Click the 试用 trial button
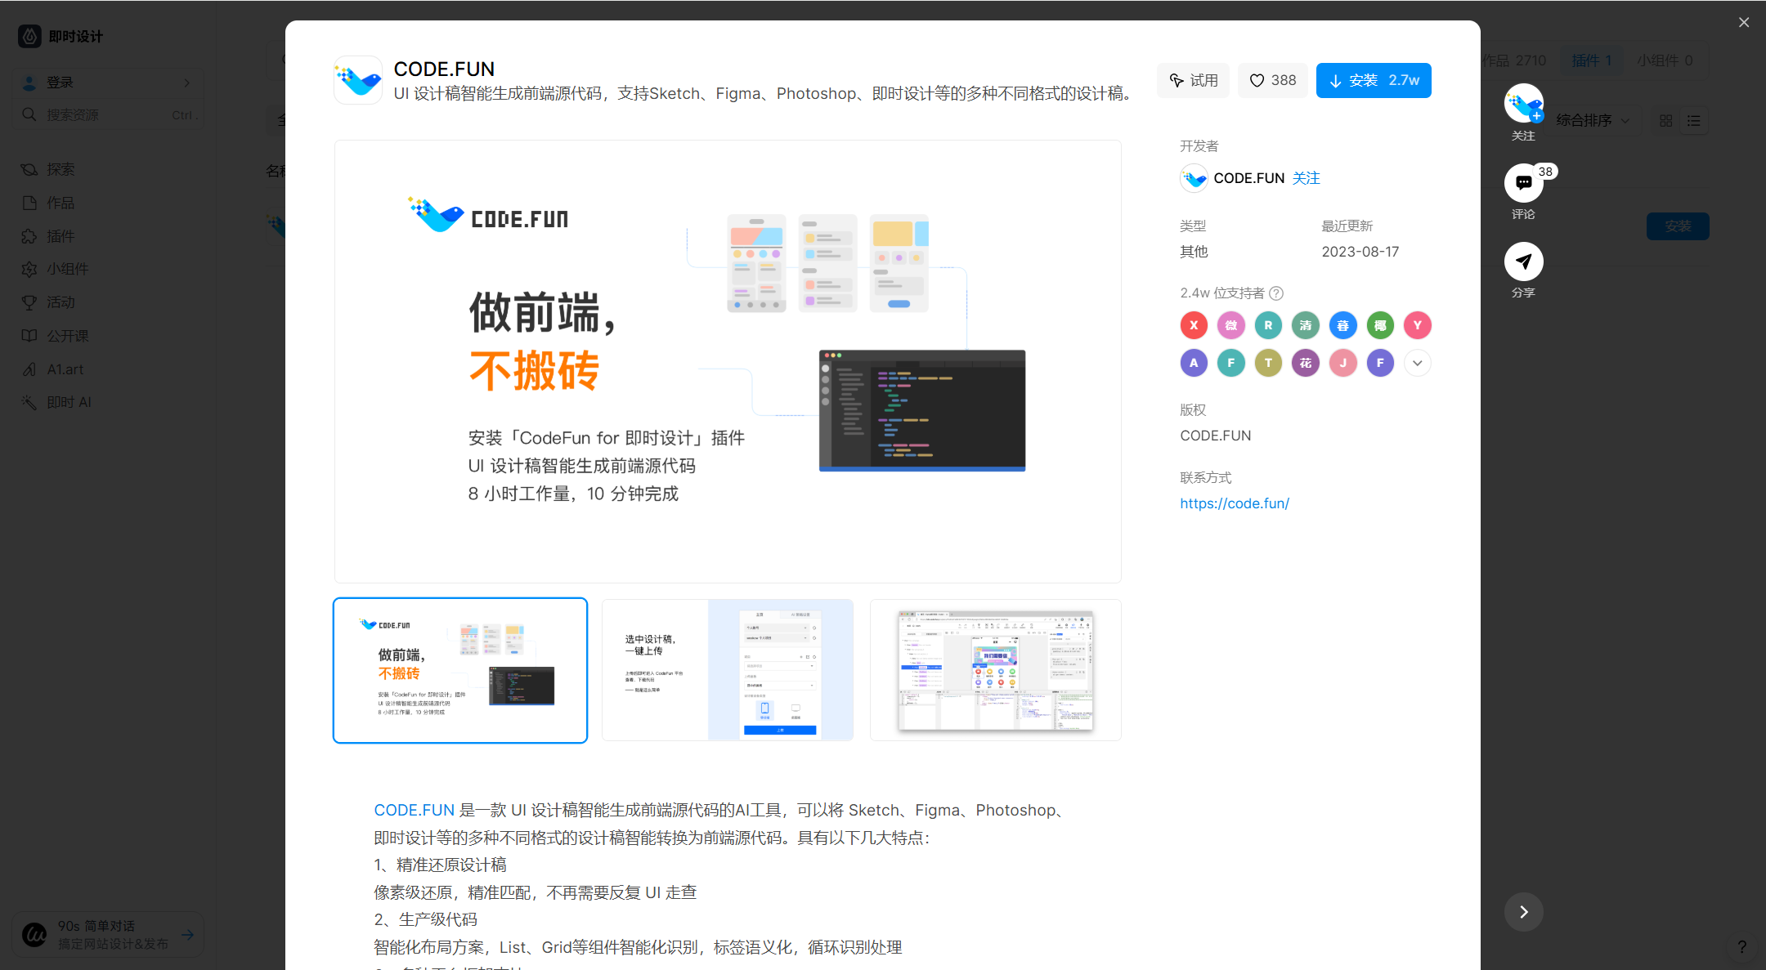Viewport: 1766px width, 970px height. (x=1193, y=80)
